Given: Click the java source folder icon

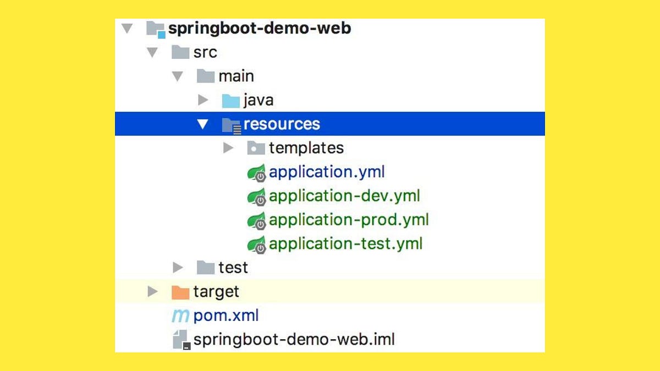Looking at the screenshot, I should [x=230, y=99].
